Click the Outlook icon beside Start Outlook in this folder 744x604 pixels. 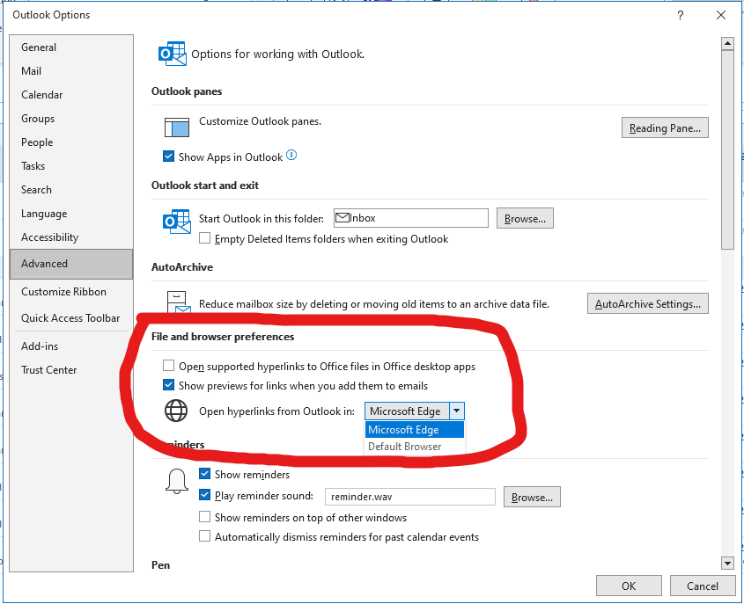(176, 222)
